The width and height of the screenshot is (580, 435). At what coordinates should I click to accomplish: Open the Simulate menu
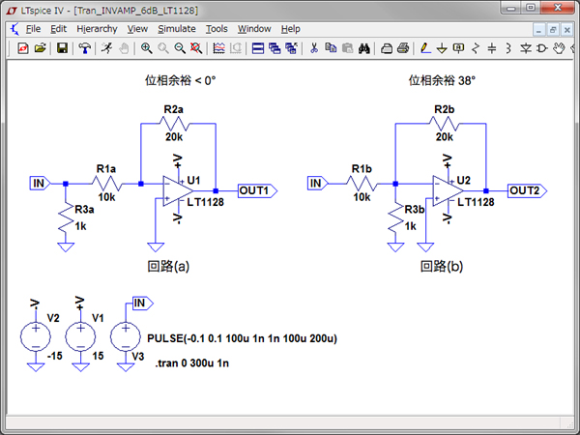point(176,29)
